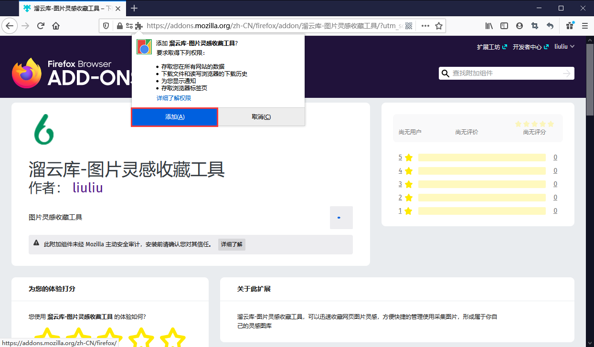Viewport: 594px width, 347px height.
Task: Click the 3-star rating count bar
Action: 482,184
